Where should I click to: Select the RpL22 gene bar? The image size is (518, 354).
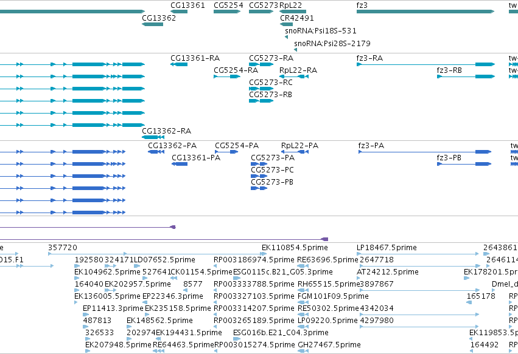pos(293,12)
